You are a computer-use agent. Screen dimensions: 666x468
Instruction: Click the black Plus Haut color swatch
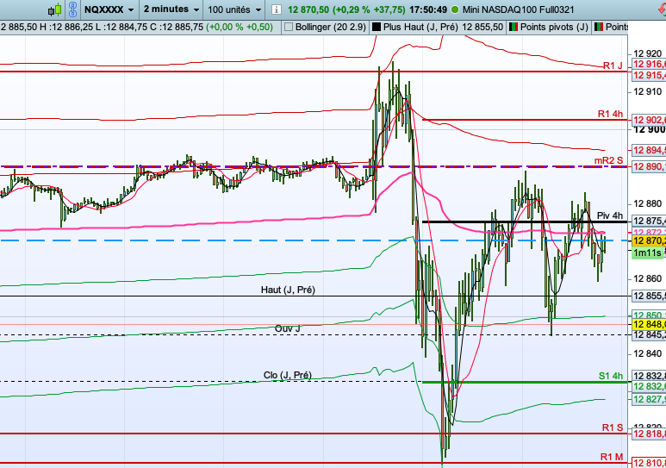(377, 28)
